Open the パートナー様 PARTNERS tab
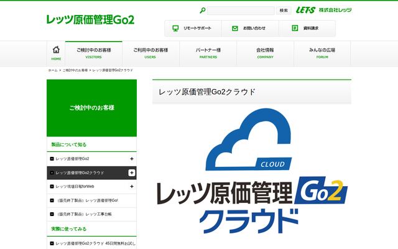This screenshot has width=398, height=249. tap(208, 54)
